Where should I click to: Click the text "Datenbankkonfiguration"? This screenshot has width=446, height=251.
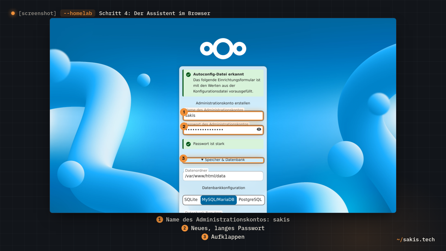tap(224, 188)
